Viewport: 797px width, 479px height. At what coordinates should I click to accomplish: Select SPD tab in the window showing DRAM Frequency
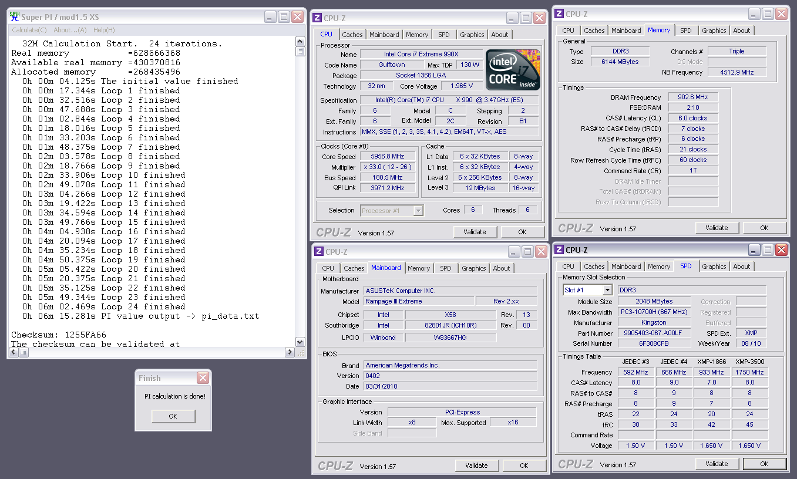686,31
